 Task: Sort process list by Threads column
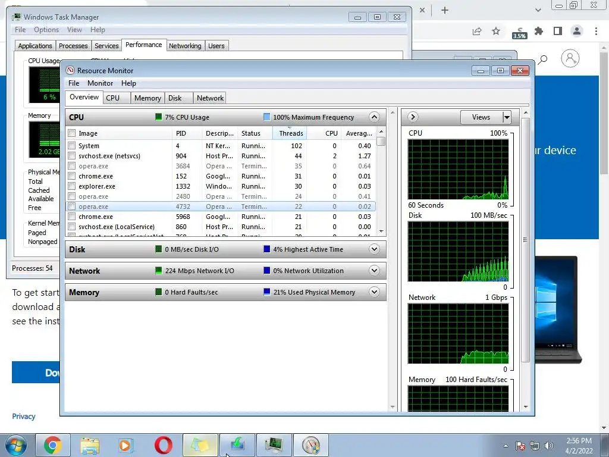[x=290, y=133]
